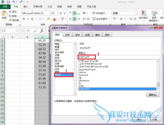
Task: Click the 类型 format input field
Action: [x=119, y=57]
